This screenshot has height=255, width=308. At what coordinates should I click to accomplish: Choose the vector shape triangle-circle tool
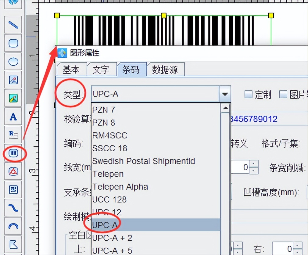[13, 171]
